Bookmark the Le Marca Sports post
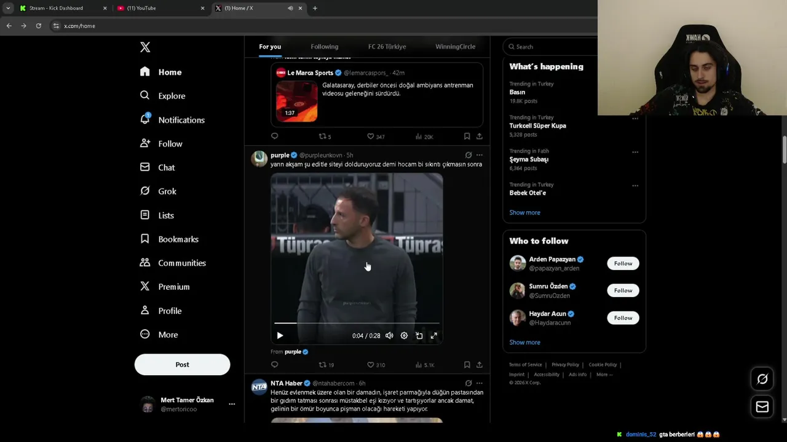Image resolution: width=787 pixels, height=442 pixels. click(467, 136)
